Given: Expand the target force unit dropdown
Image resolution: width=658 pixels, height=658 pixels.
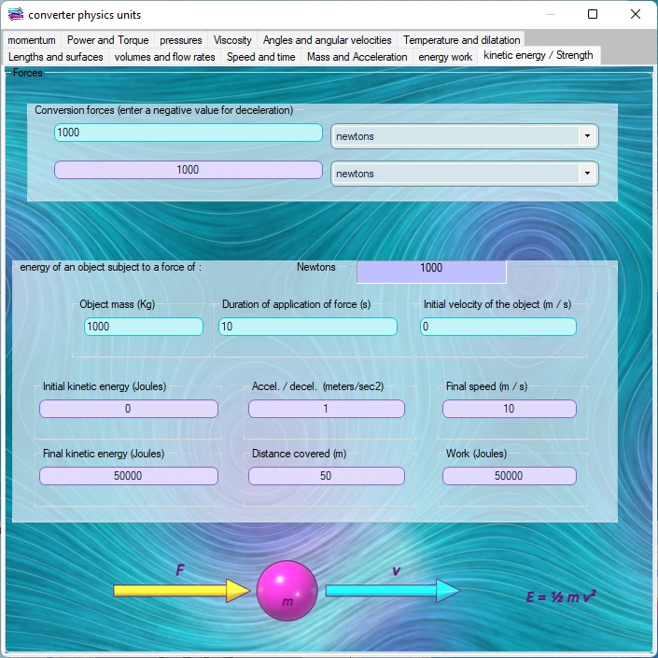Looking at the screenshot, I should [587, 174].
